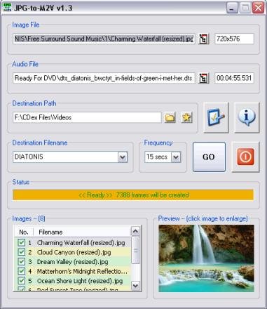Toggle checkbox for Matterhorn's Midnight Reflection row
Screen dimensions: 267x309
tap(21, 271)
